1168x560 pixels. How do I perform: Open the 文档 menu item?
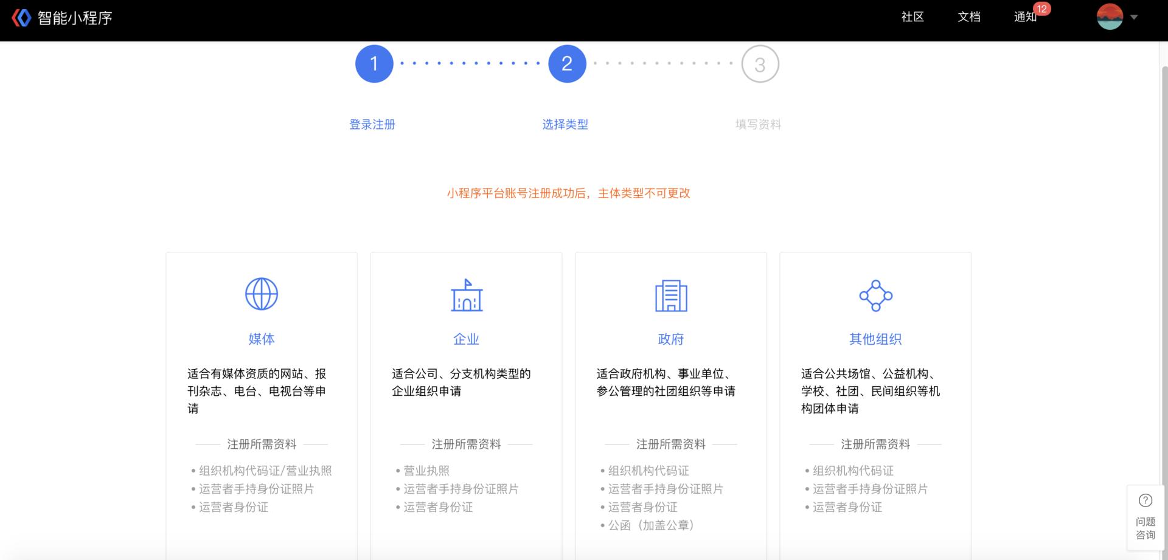[968, 16]
